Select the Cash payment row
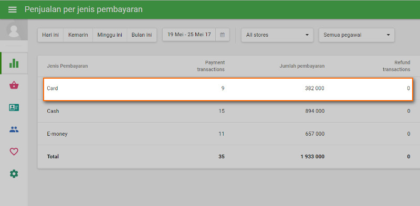Viewport: 420px width, 206px height. click(x=228, y=111)
